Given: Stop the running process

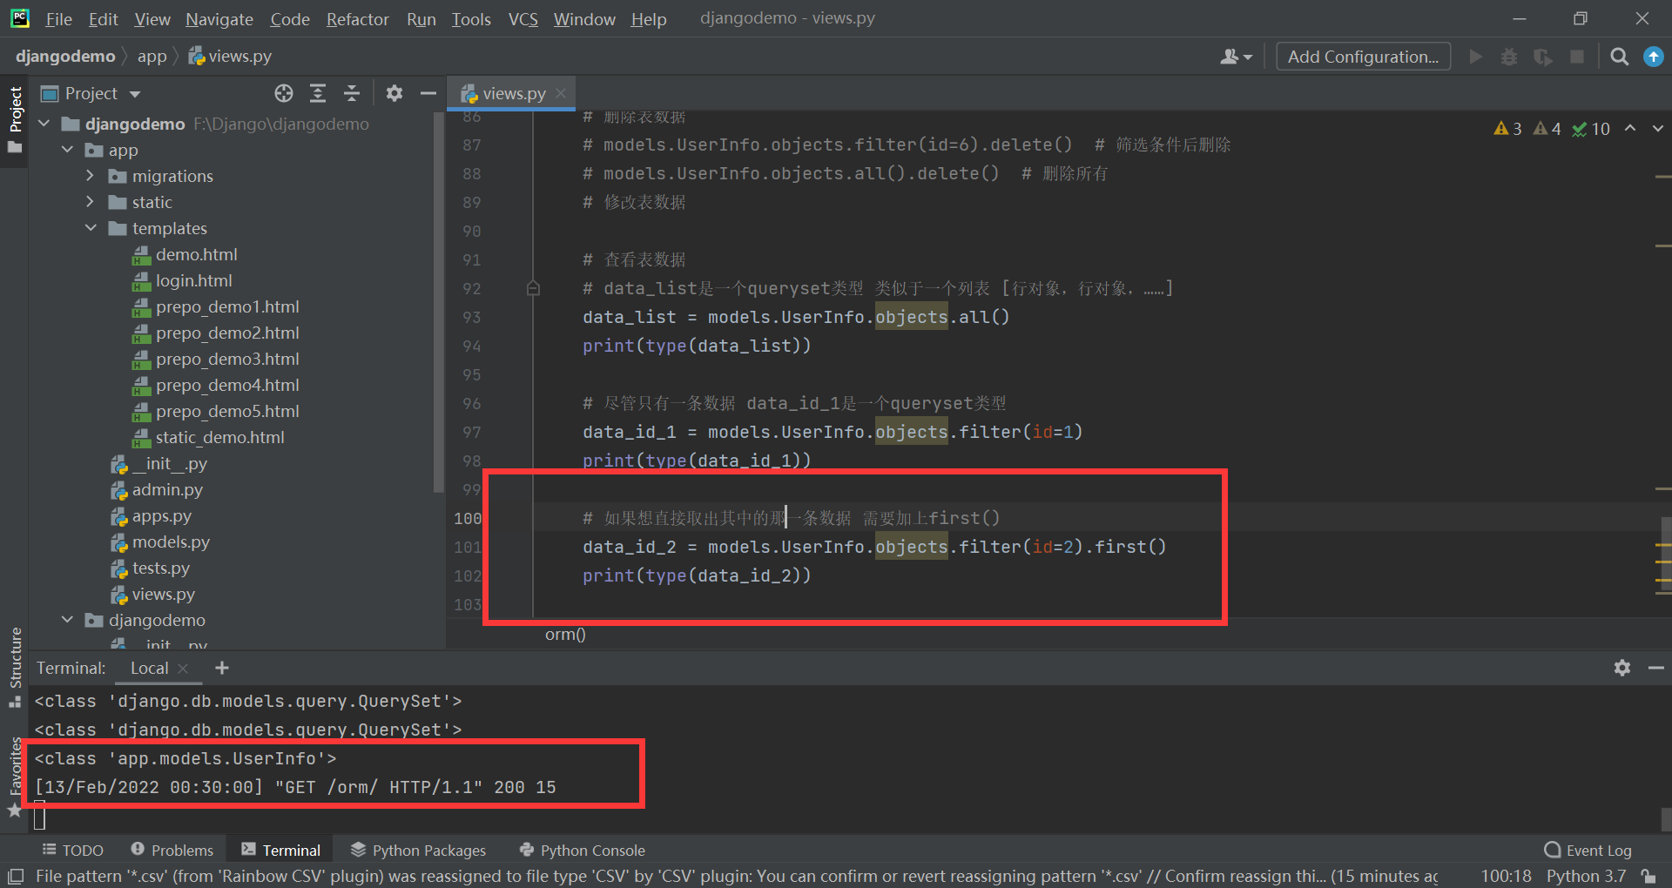Looking at the screenshot, I should click(1577, 56).
